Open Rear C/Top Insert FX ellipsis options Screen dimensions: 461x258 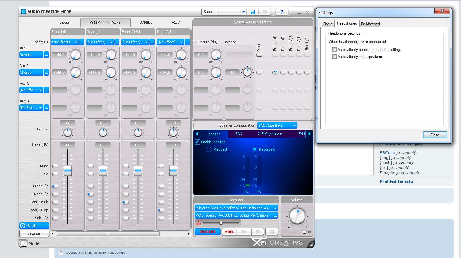point(187,42)
